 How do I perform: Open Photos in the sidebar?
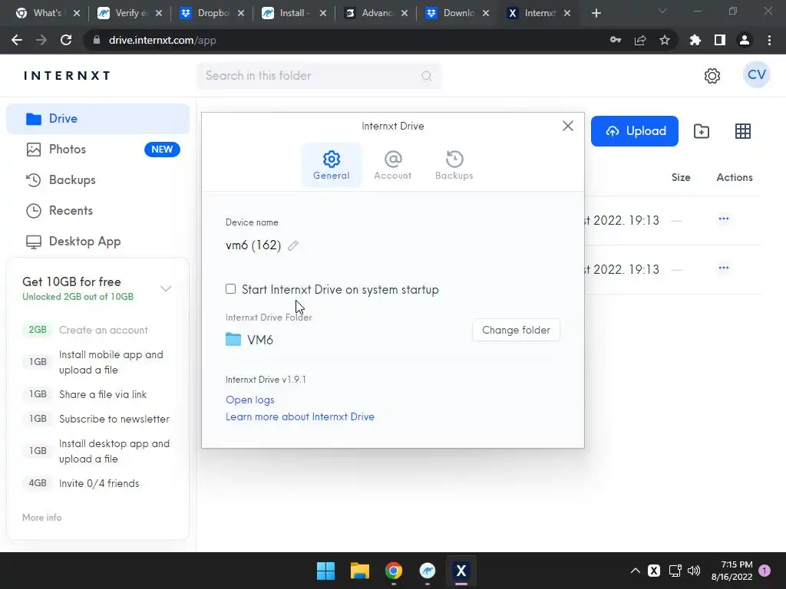(97, 150)
